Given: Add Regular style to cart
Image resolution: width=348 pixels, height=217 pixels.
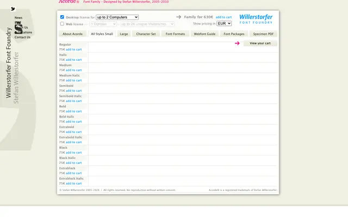Looking at the screenshot, I should [x=74, y=49].
